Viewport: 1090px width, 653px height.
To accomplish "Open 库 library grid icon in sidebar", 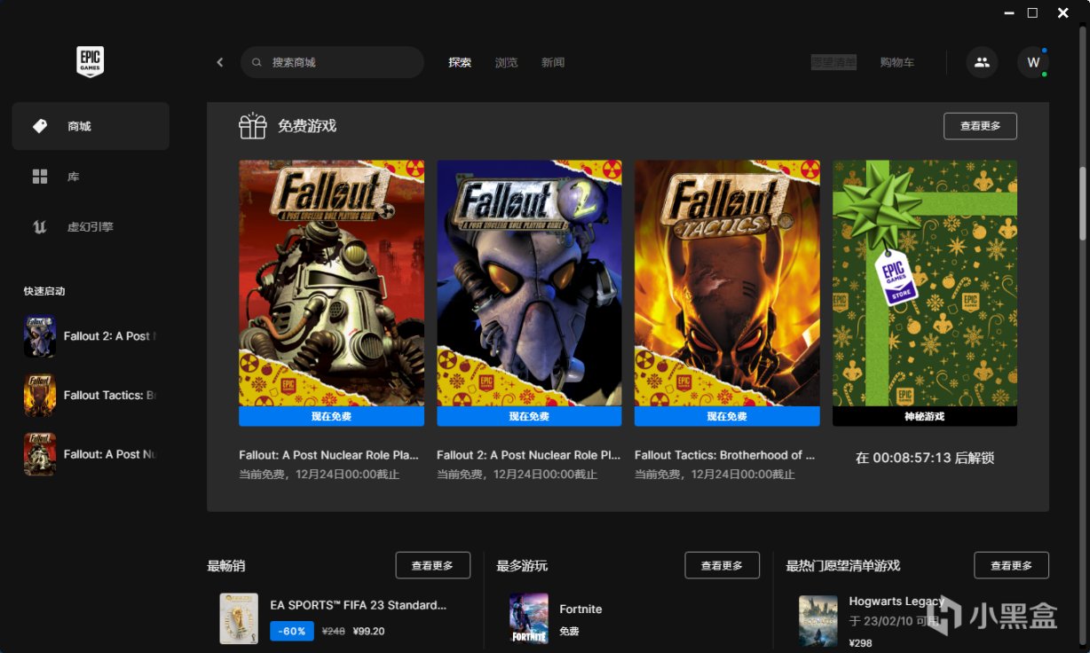I will 40,177.
